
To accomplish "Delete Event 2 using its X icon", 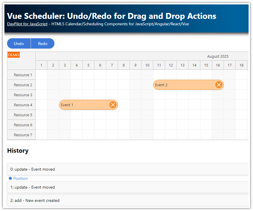I will coord(219,85).
